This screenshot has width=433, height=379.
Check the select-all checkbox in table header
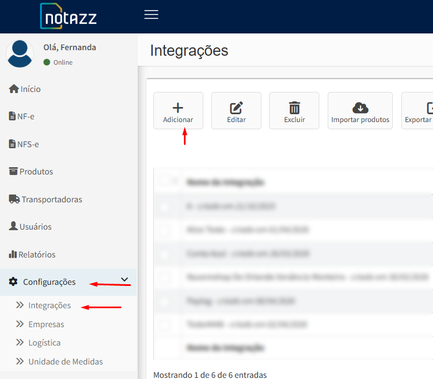(x=164, y=181)
